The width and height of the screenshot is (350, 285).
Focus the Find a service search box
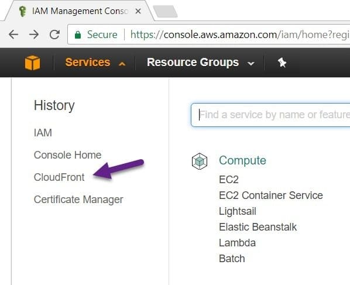coord(270,115)
